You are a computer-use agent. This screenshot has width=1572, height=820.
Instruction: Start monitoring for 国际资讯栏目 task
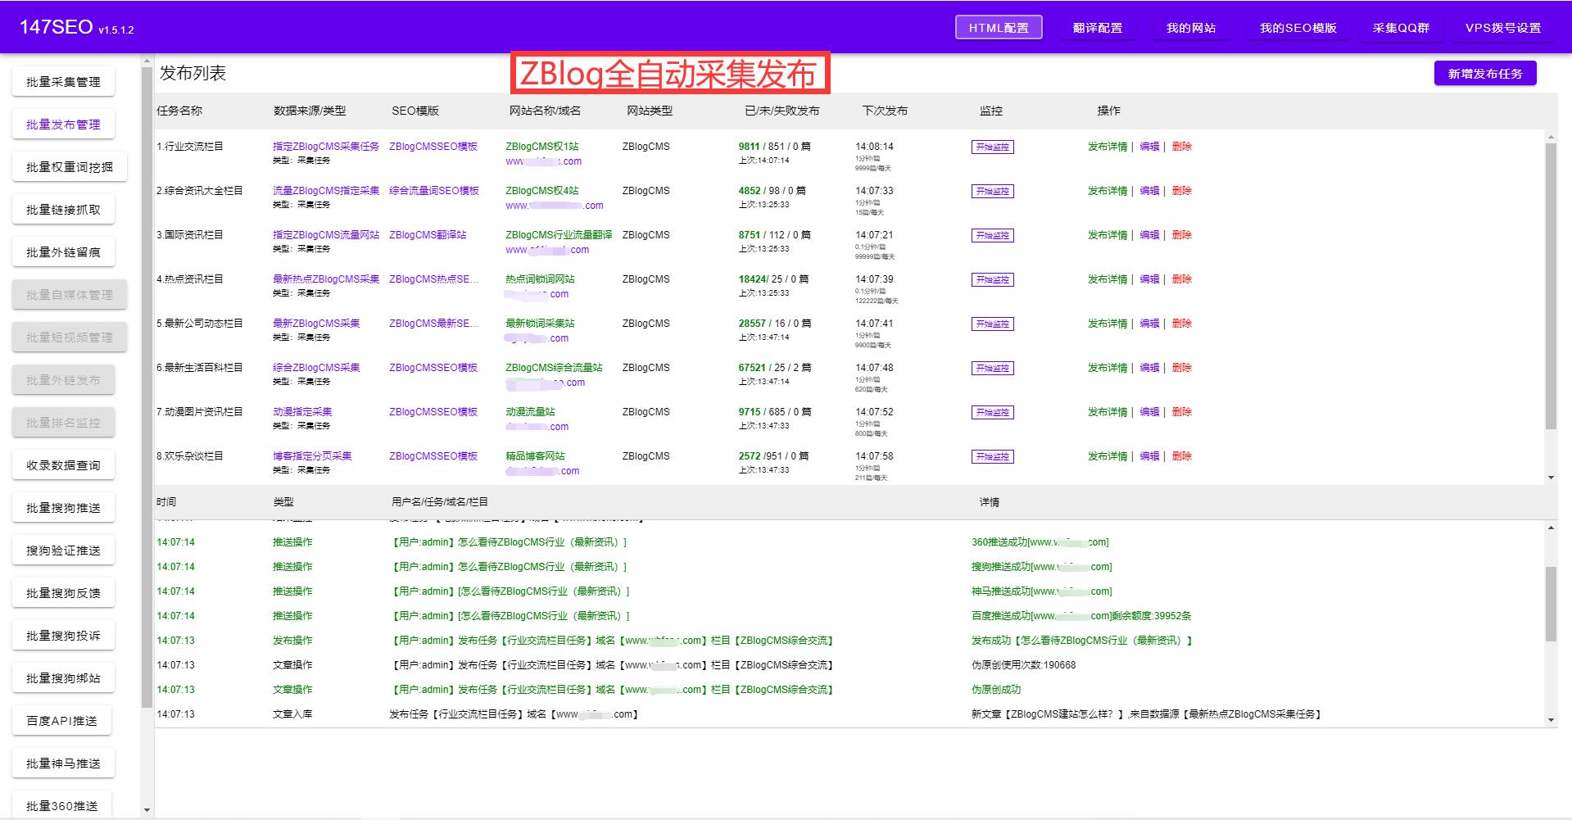tap(992, 236)
